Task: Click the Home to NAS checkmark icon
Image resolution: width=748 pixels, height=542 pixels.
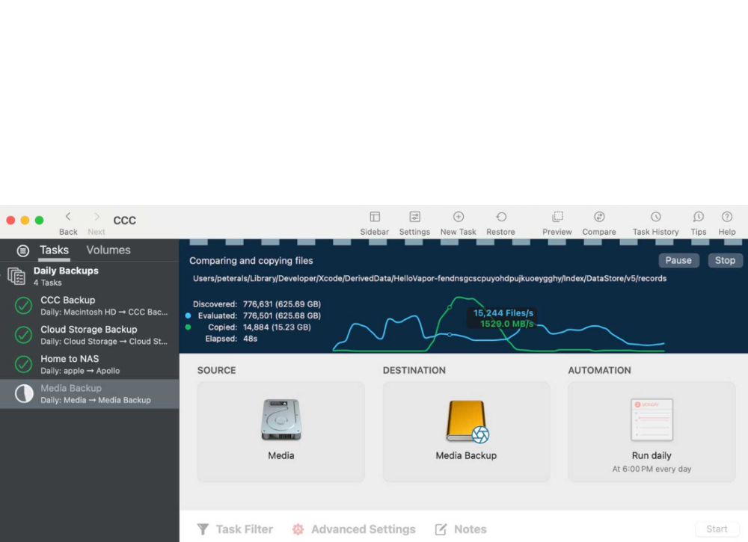Action: click(x=23, y=365)
